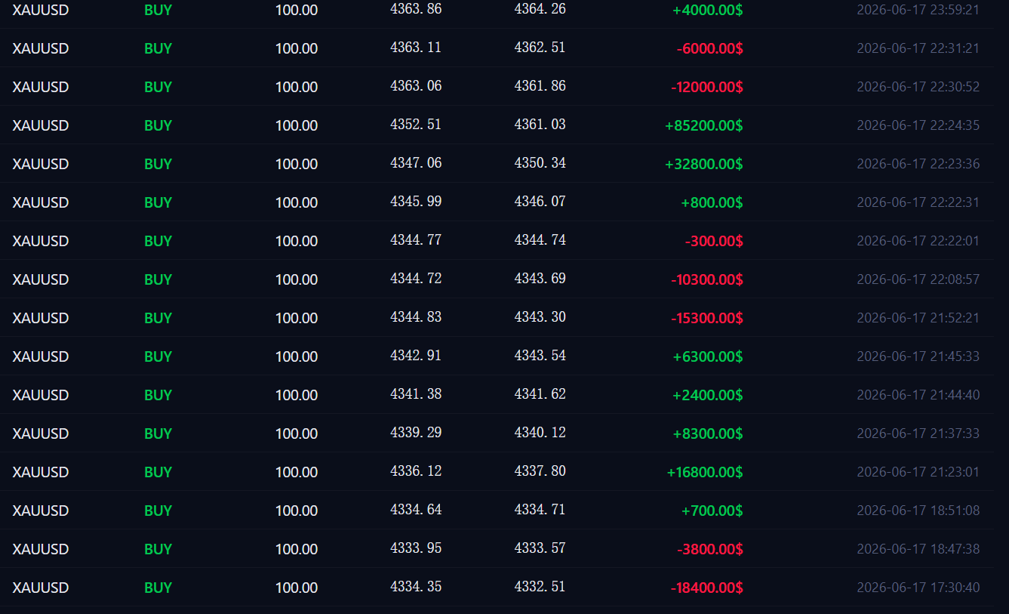Click XAUUSD symbol in the 17:30:40 row
Screen dimensions: 1009x614
(41, 588)
